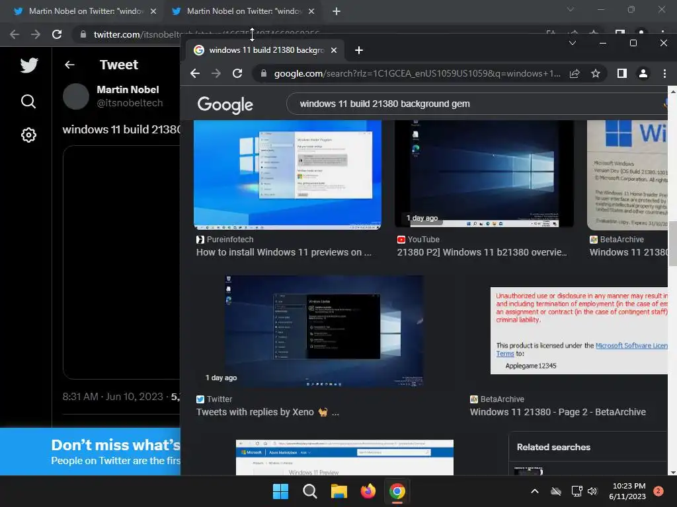677x507 pixels.
Task: Click the Related searches heading
Action: pos(553,448)
